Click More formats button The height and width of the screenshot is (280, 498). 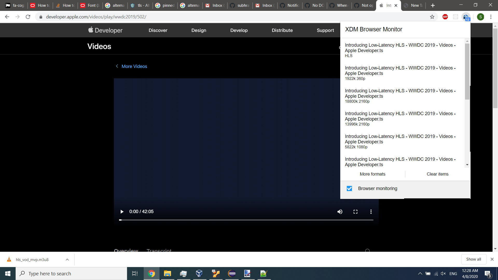coord(372,174)
